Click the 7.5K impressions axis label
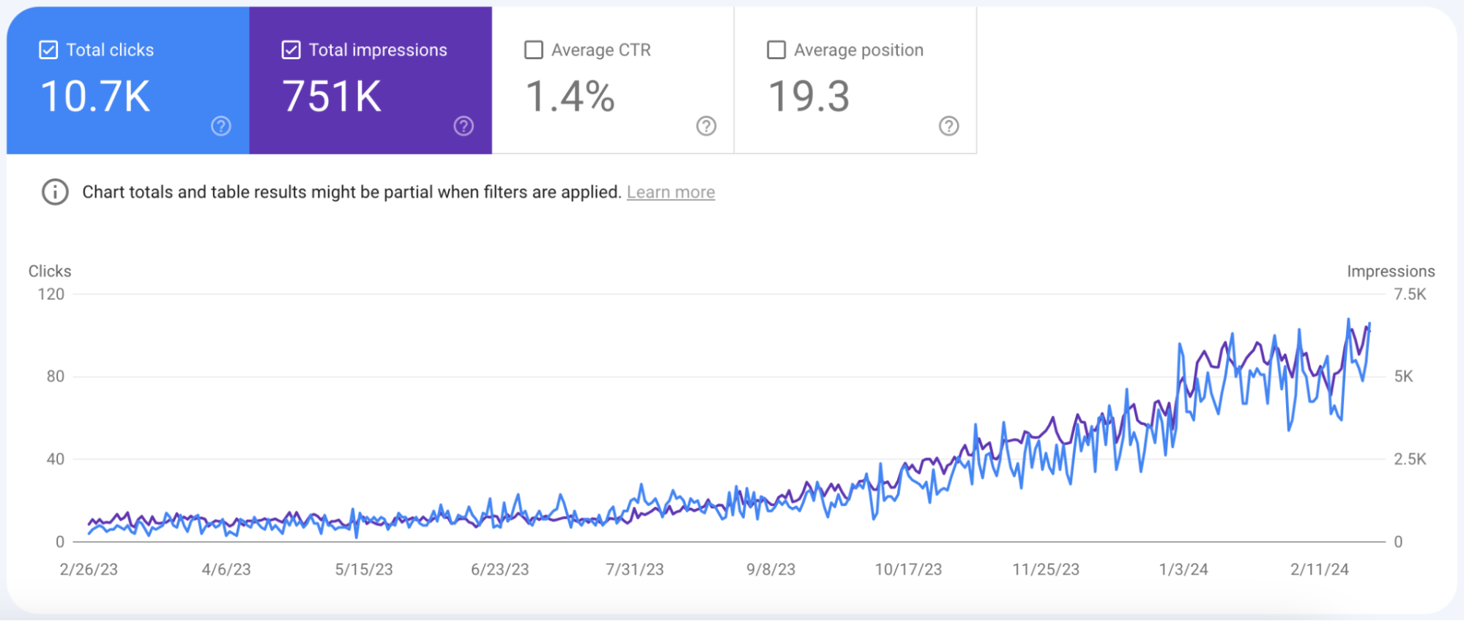This screenshot has width=1464, height=621. point(1410,295)
